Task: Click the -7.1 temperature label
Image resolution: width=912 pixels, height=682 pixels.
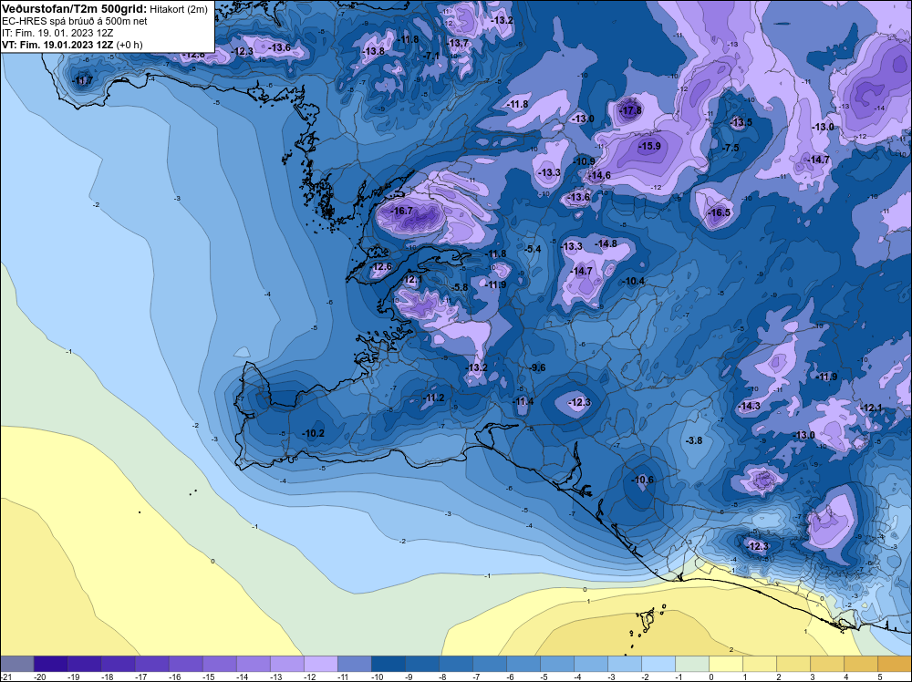Action: (431, 56)
